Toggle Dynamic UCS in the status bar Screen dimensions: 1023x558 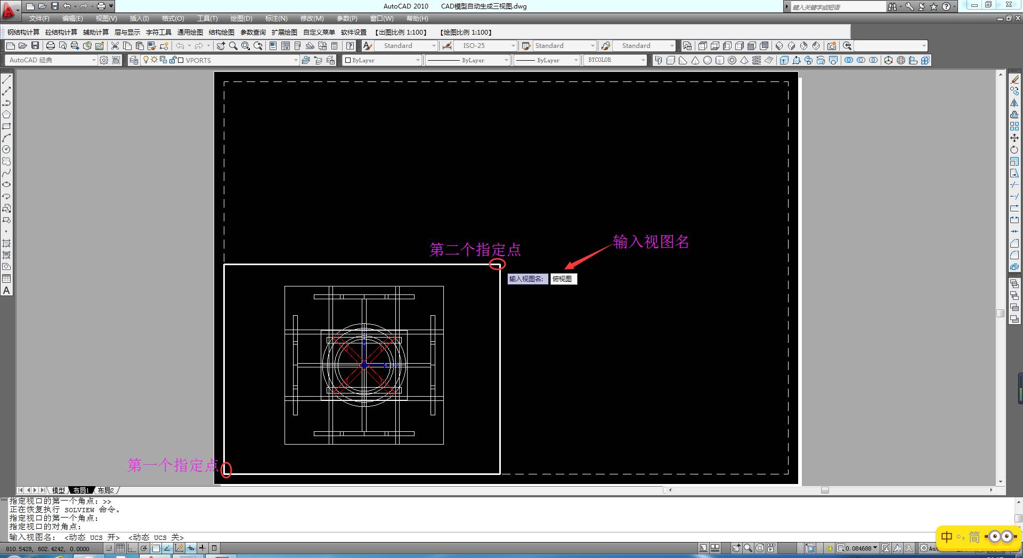179,548
